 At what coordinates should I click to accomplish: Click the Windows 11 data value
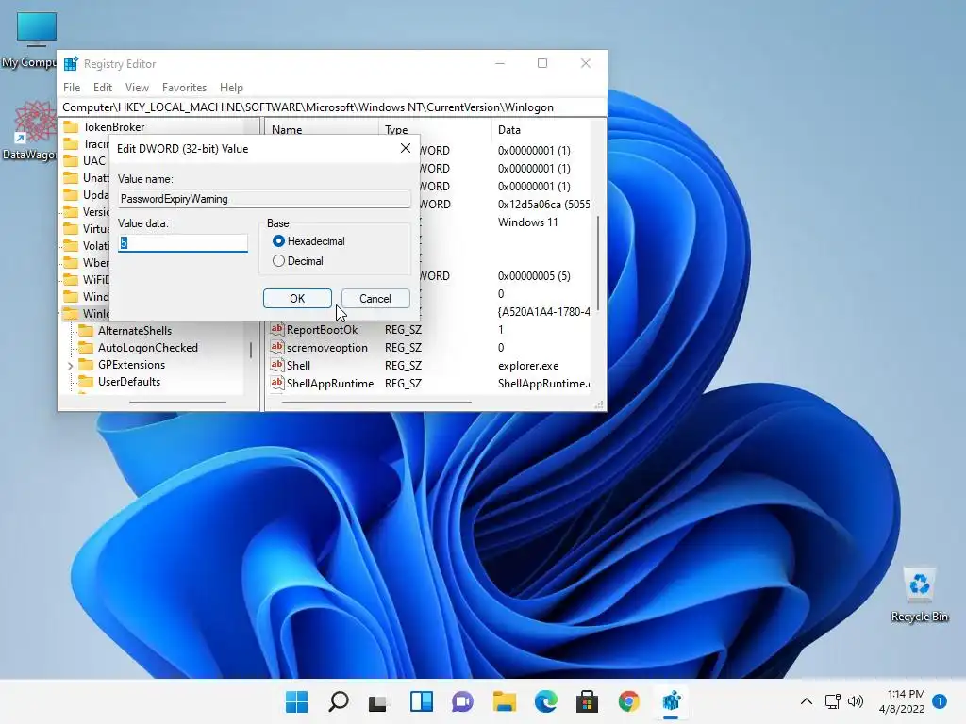tap(527, 222)
